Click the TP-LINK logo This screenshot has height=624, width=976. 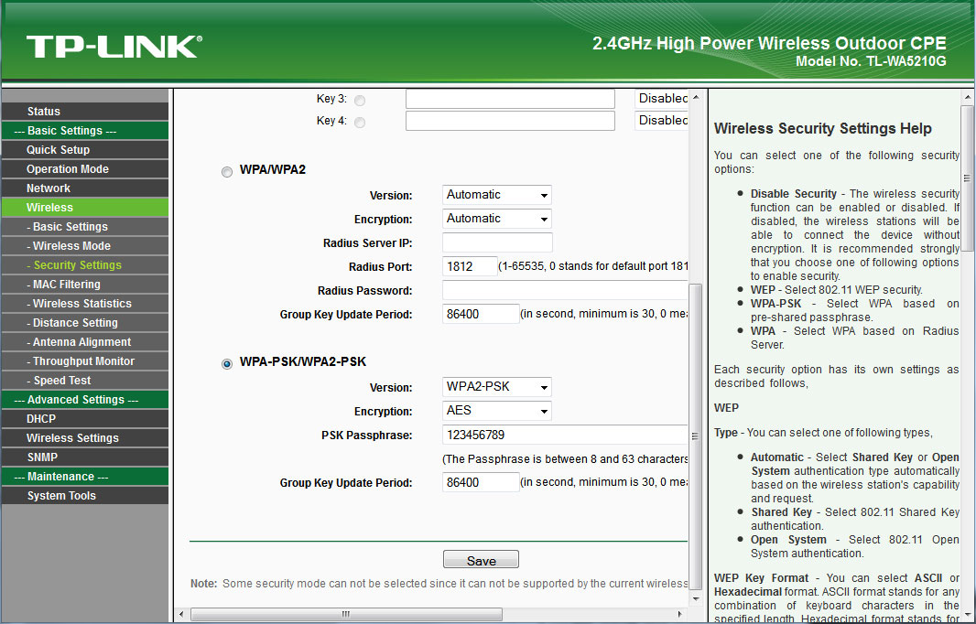(x=114, y=46)
